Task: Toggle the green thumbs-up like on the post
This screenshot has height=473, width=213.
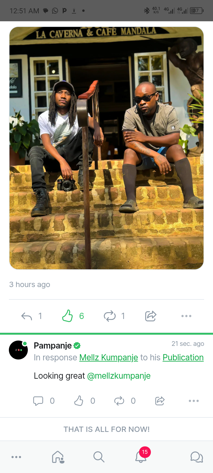Action: 67,316
